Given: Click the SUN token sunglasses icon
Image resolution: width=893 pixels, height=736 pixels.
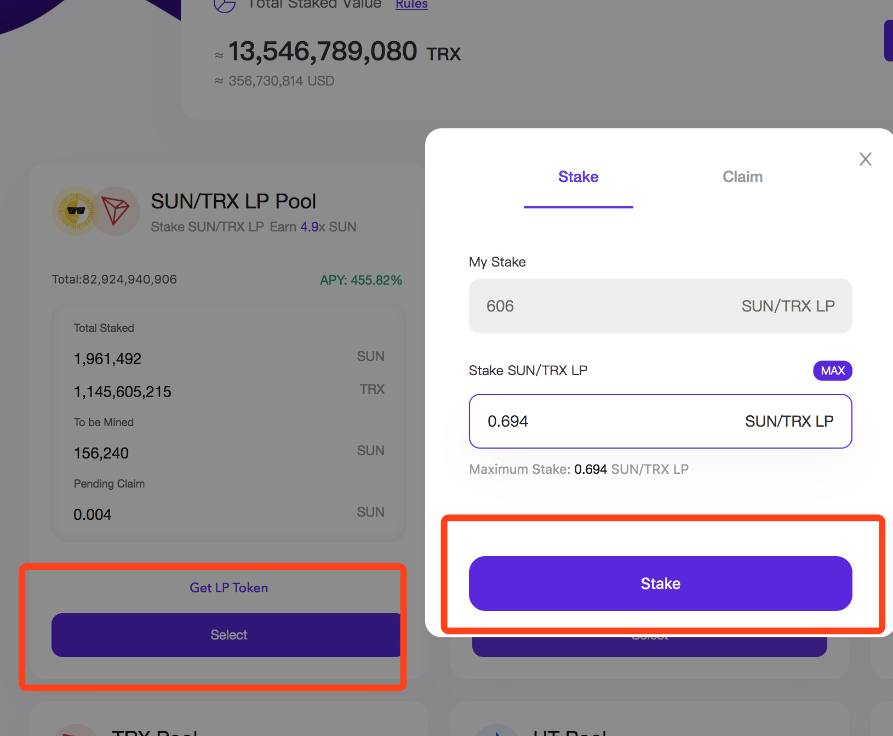Looking at the screenshot, I should [x=76, y=211].
